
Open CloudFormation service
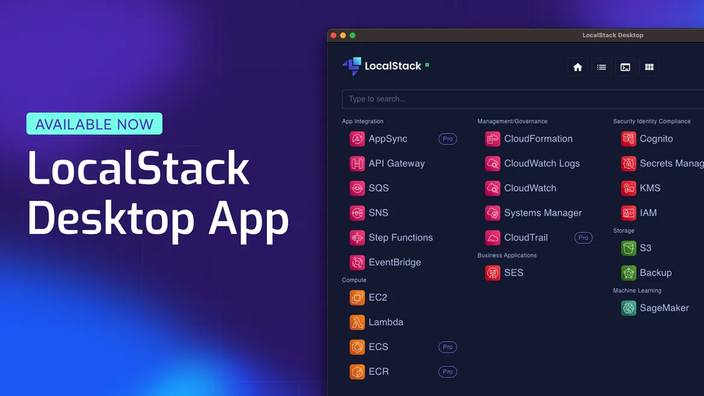(538, 139)
